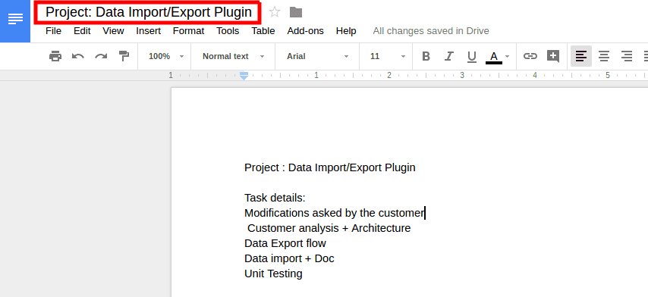Insert a link with the link icon
Image resolution: width=648 pixels, height=297 pixels.
[530, 56]
